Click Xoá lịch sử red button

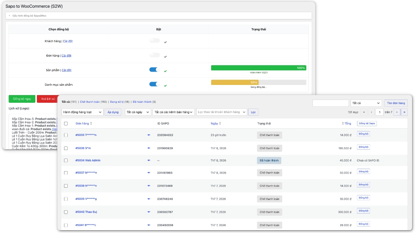click(x=48, y=99)
